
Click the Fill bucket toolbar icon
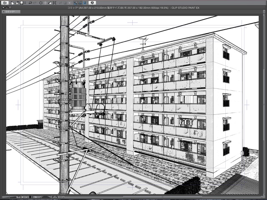click(x=50, y=3)
